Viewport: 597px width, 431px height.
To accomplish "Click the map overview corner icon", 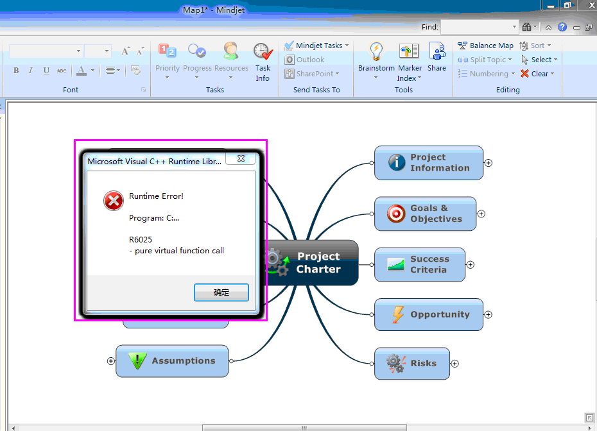I will click(x=589, y=418).
